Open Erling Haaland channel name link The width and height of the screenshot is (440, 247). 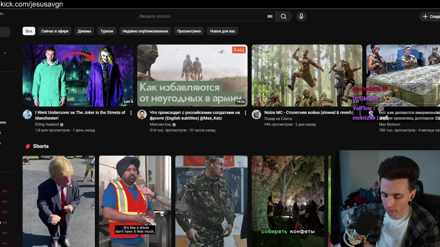[47, 125]
